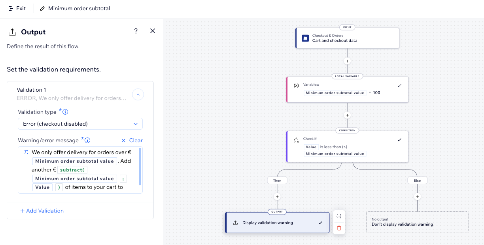
Task: Click the checkmark on the Local Variable node
Action: click(x=399, y=85)
